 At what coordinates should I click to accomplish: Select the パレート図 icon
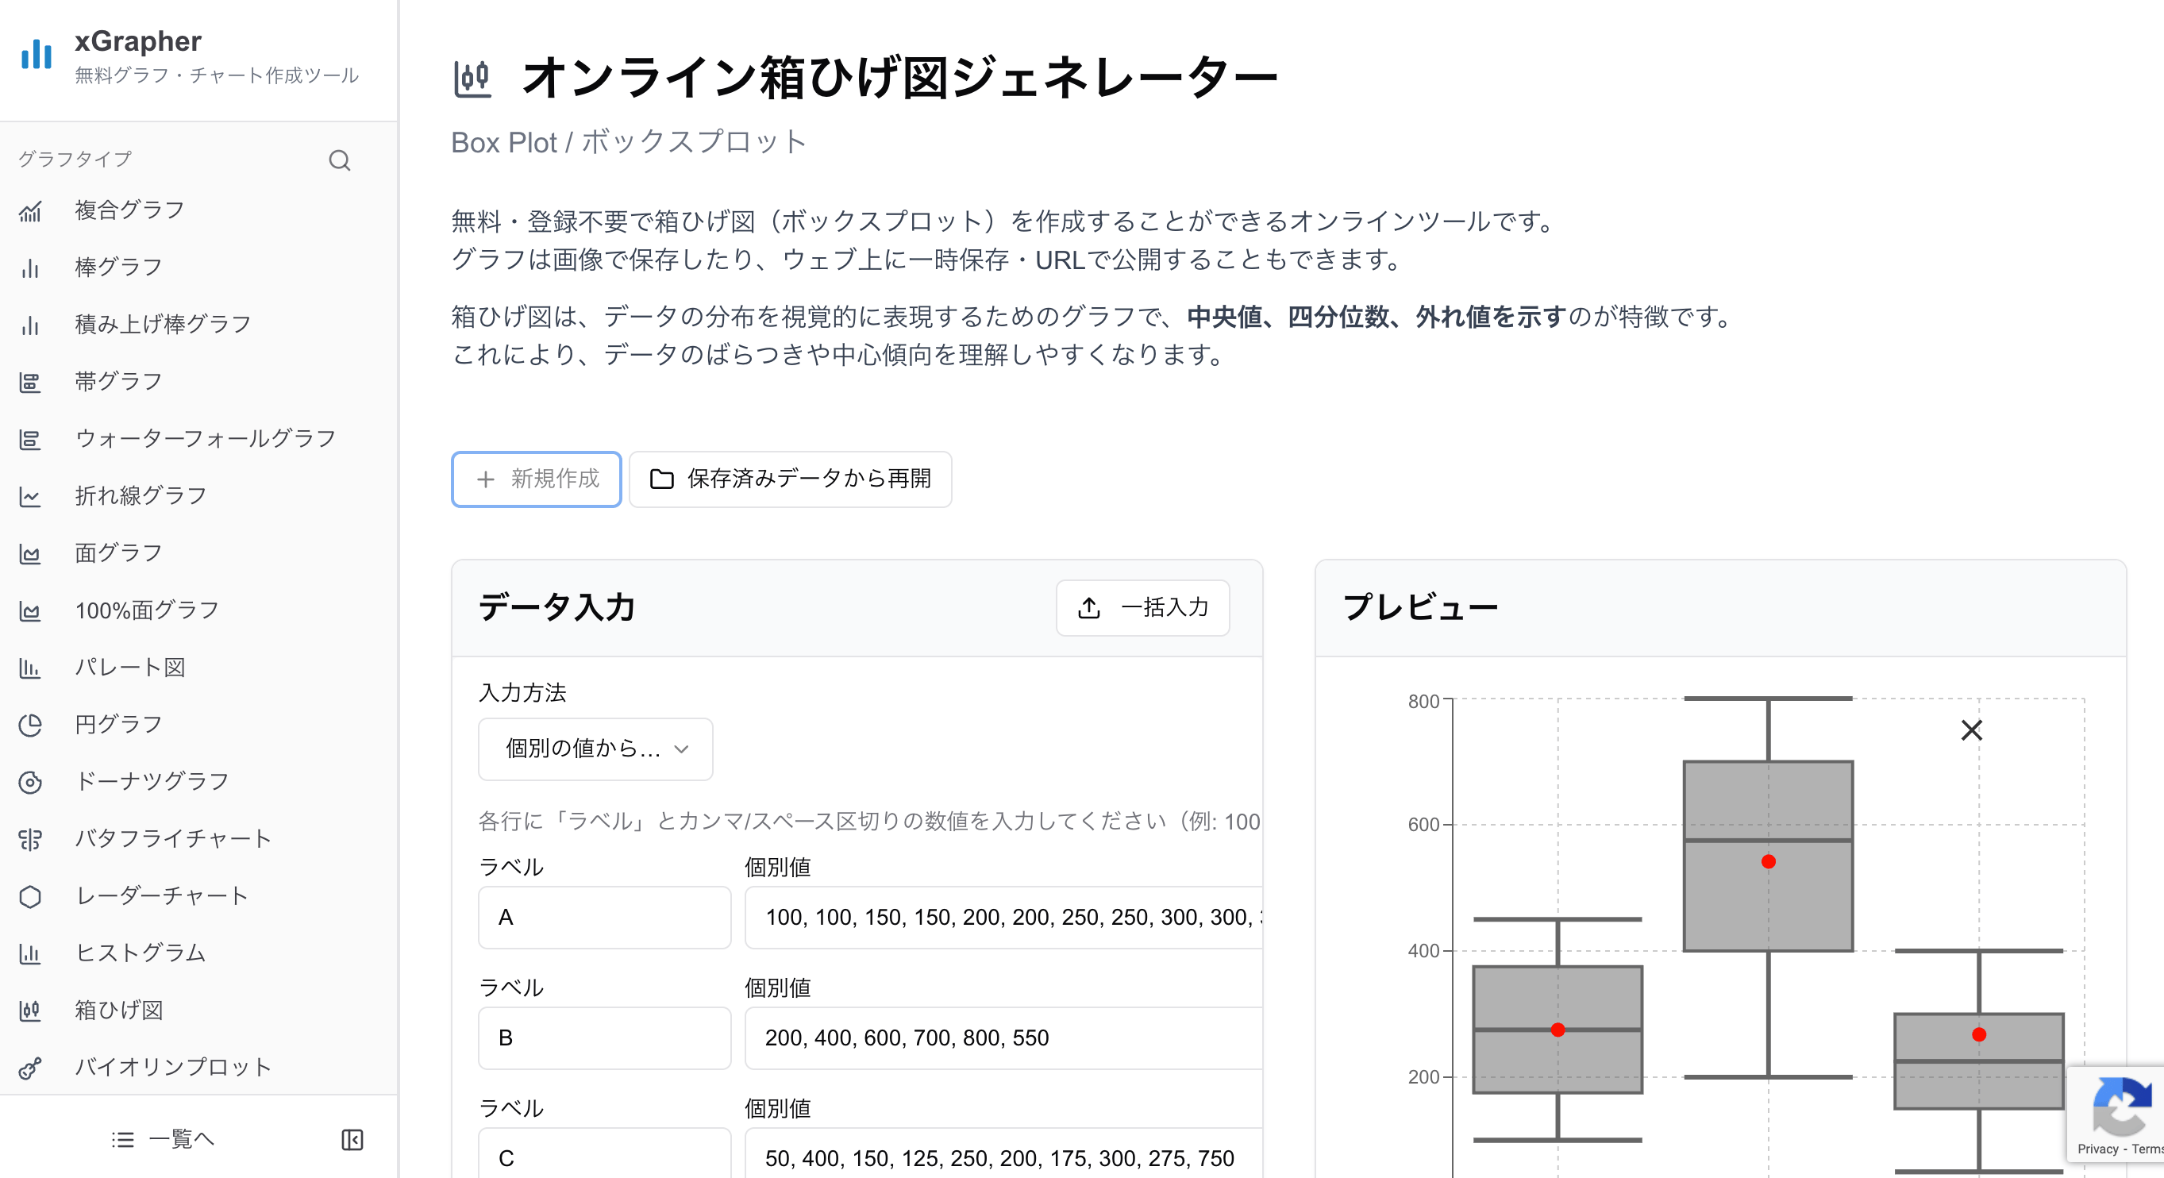[30, 667]
